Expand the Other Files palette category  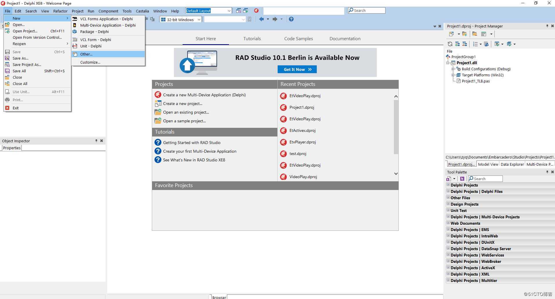tap(448, 198)
